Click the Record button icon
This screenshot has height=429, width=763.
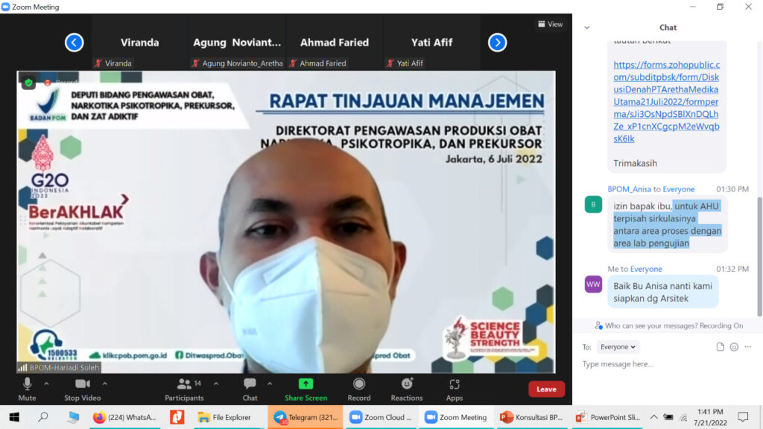[359, 384]
